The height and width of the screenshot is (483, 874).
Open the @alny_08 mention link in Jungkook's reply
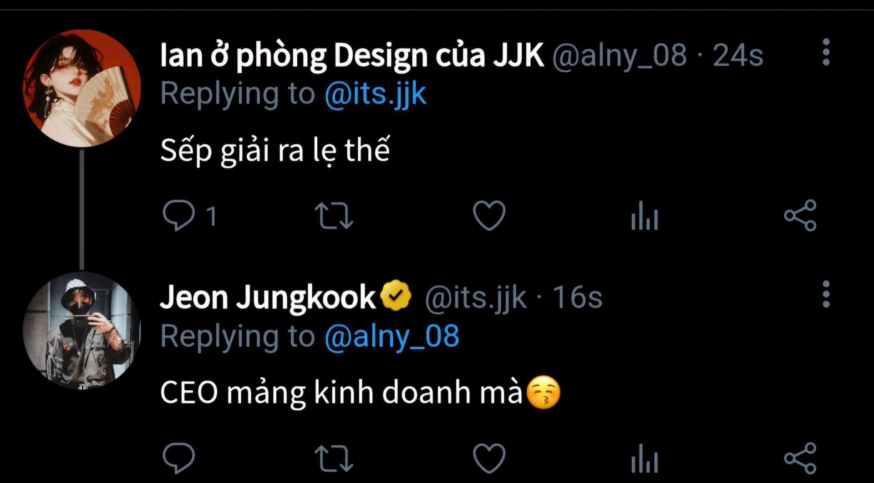pos(391,336)
